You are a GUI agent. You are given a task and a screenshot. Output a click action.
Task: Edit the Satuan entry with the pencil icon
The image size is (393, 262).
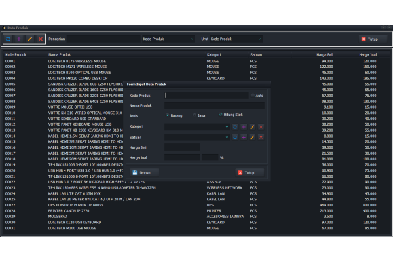pyautogui.click(x=252, y=137)
